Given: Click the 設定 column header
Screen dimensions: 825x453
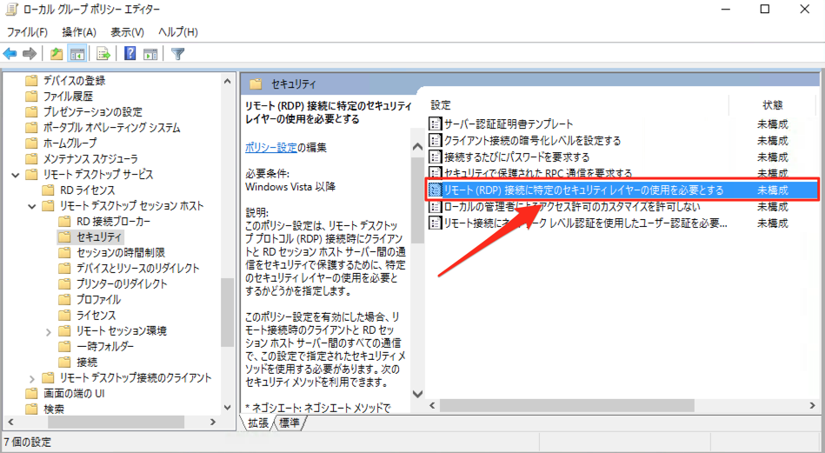Looking at the screenshot, I should [x=441, y=105].
